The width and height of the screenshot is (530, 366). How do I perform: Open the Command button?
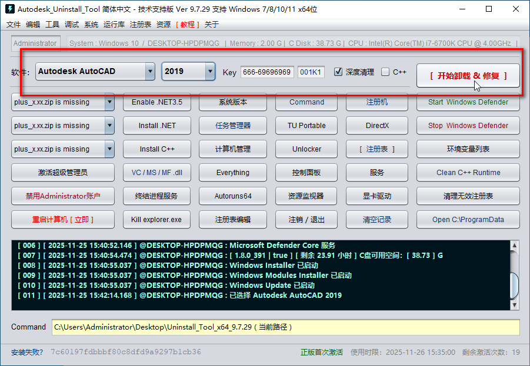point(306,102)
